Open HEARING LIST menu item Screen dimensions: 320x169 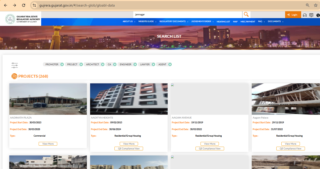pos(223,22)
